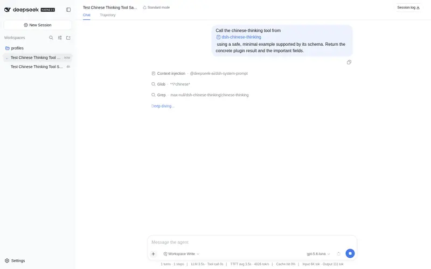This screenshot has width=431, height=269.
Task: Click the document icon before dsh-chinese-thinking
Action: 218,37
